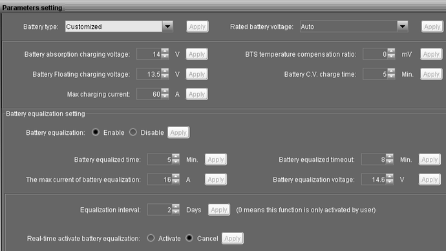Apply the Battery type setting
Screen dimensions: 446x251
coord(197,26)
